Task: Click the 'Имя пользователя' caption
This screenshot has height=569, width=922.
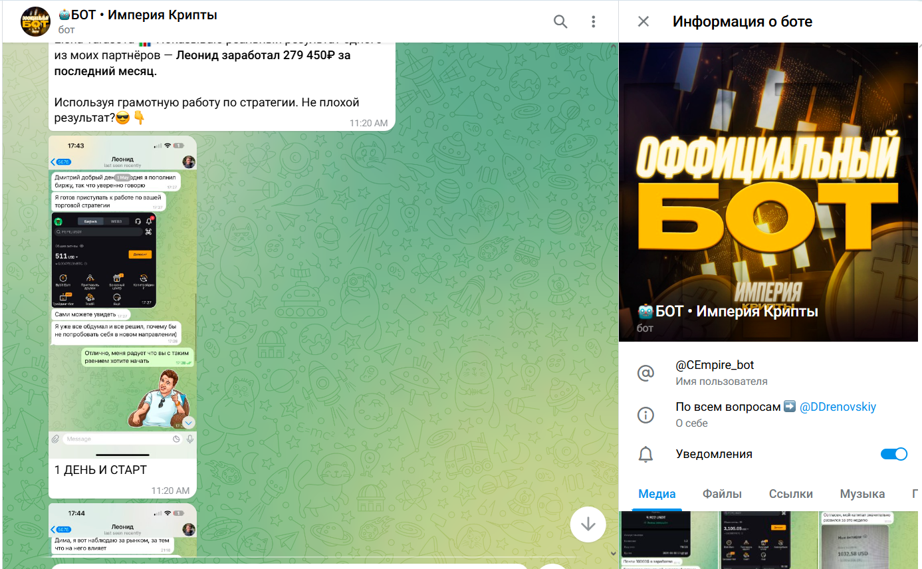Action: [721, 382]
